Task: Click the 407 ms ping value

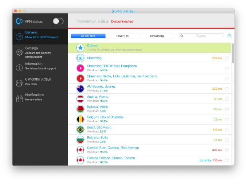Action: (x=217, y=150)
